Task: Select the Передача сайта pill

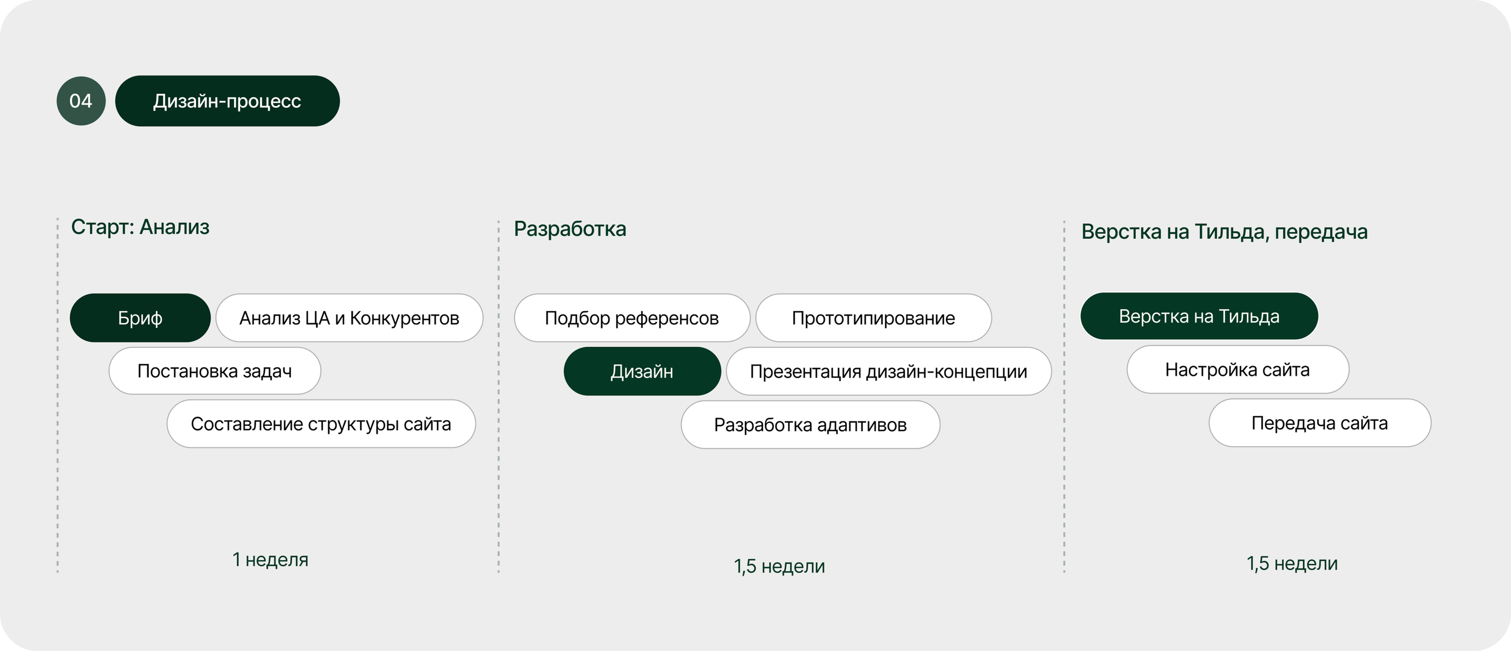Action: pyautogui.click(x=1319, y=423)
